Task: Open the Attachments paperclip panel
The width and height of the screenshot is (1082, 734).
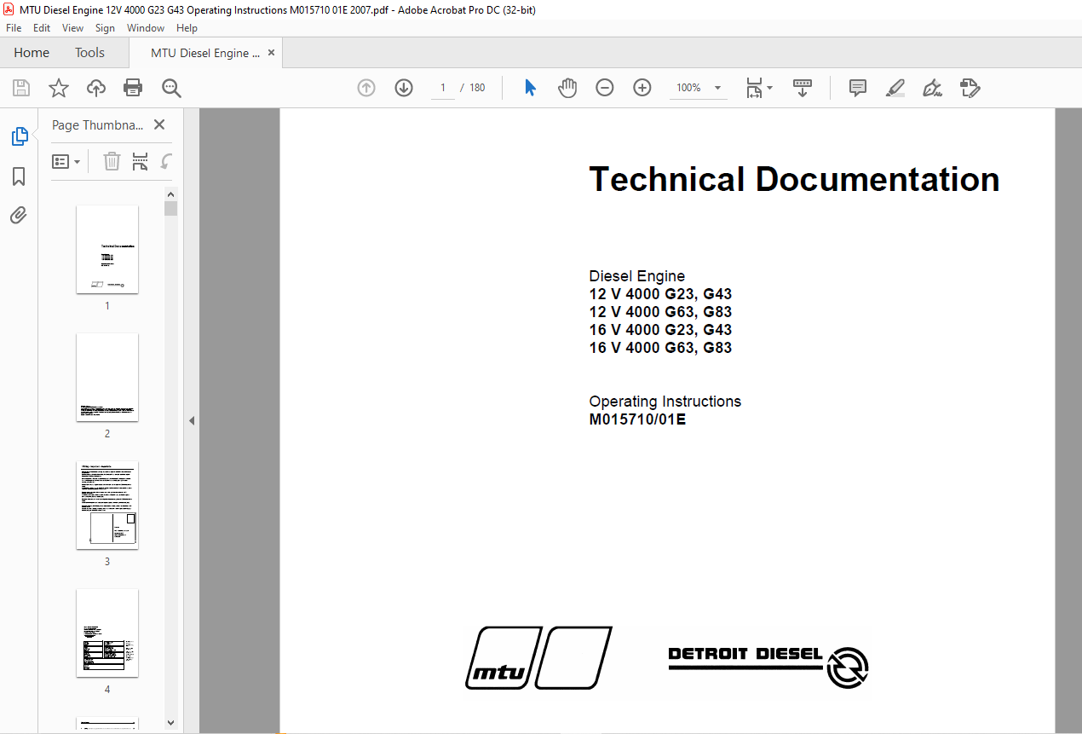Action: click(19, 215)
